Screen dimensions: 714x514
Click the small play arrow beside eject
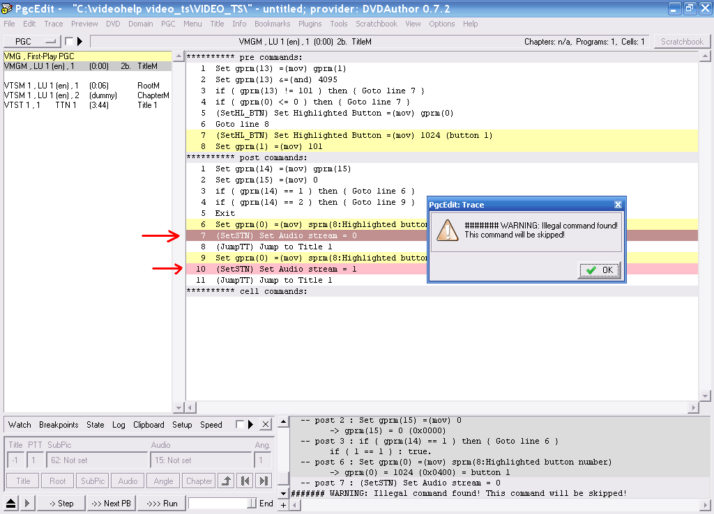coord(27,503)
